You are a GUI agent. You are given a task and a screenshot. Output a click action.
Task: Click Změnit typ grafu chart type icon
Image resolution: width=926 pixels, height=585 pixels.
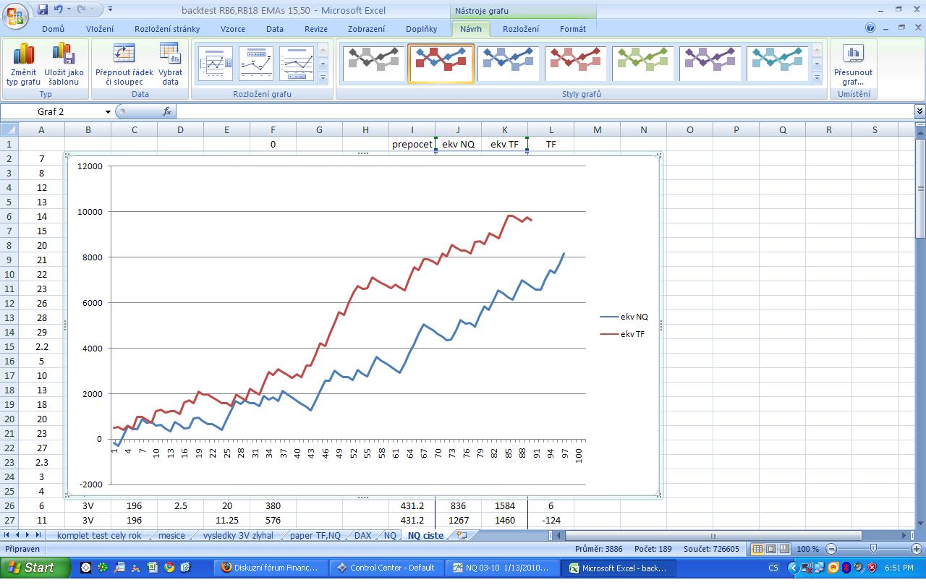click(25, 64)
